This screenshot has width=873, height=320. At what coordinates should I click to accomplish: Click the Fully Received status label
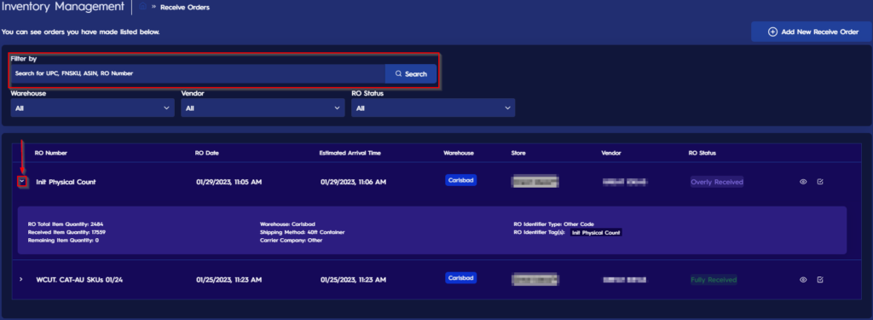click(714, 280)
